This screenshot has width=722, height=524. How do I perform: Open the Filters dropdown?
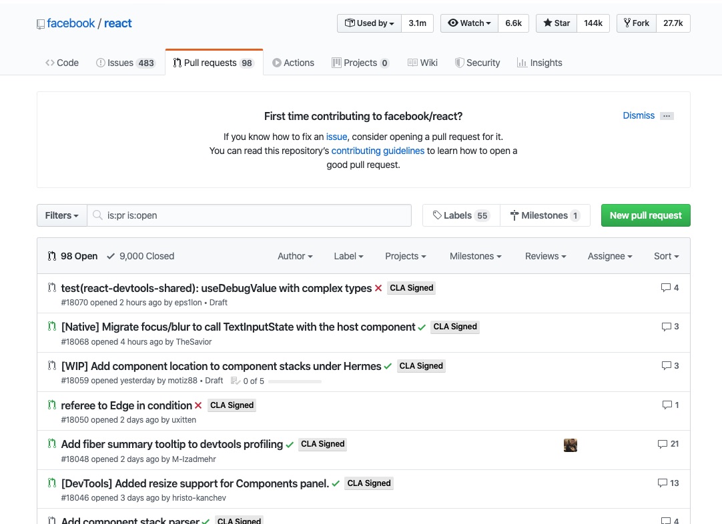61,215
